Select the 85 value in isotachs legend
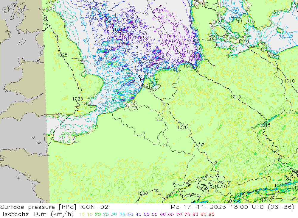 (x=204, y=214)
